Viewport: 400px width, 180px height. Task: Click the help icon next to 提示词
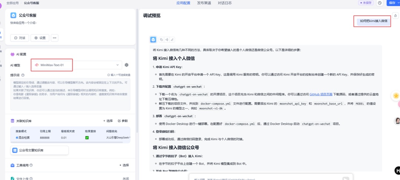point(23,75)
